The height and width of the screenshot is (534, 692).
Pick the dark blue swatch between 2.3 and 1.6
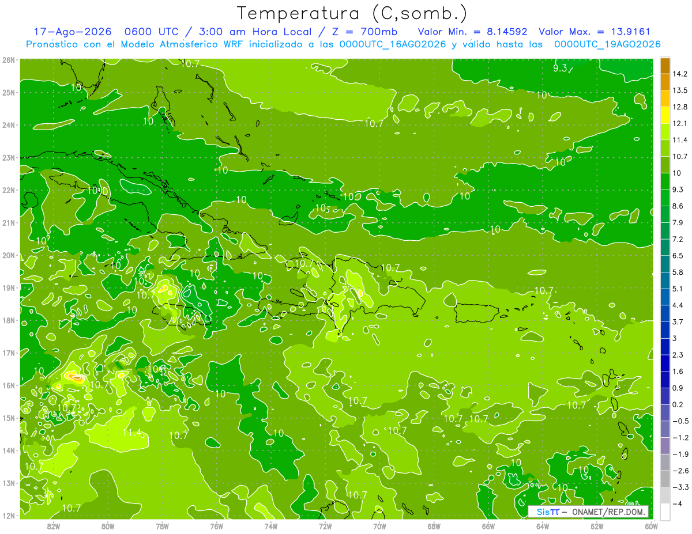click(x=665, y=363)
